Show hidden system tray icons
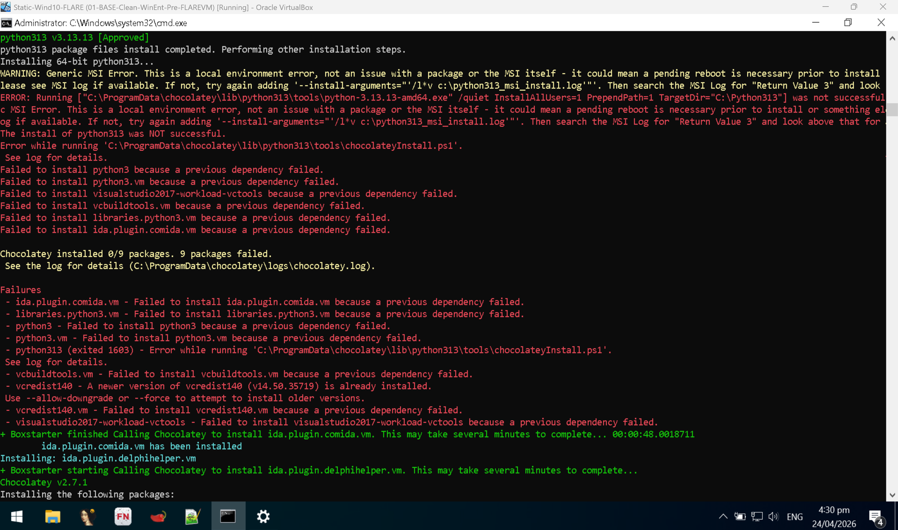Screen dimensions: 898x530 [723, 516]
